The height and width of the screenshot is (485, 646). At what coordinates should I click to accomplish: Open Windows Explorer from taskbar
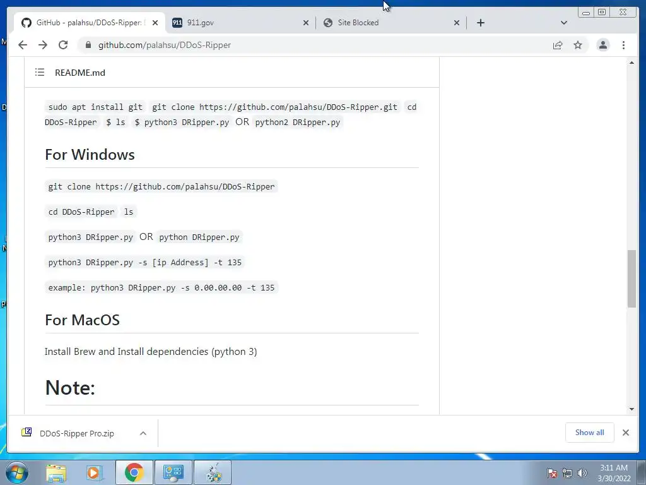[x=56, y=472]
